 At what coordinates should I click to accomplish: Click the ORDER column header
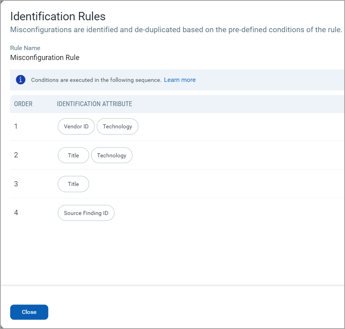point(23,104)
